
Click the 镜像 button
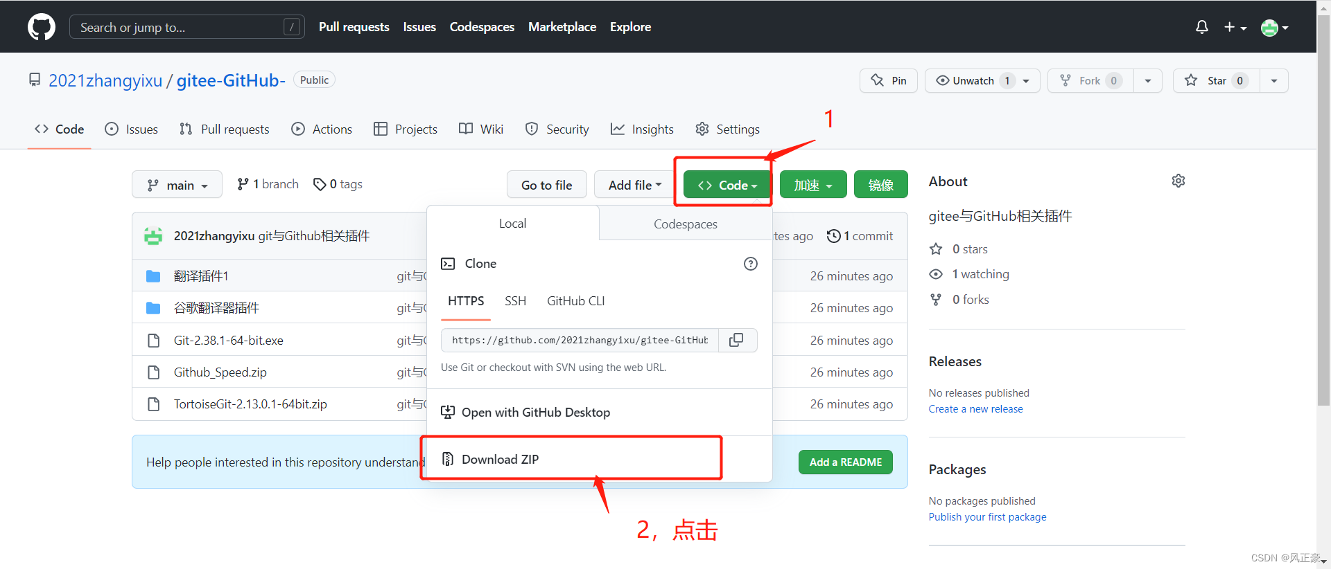pos(881,185)
